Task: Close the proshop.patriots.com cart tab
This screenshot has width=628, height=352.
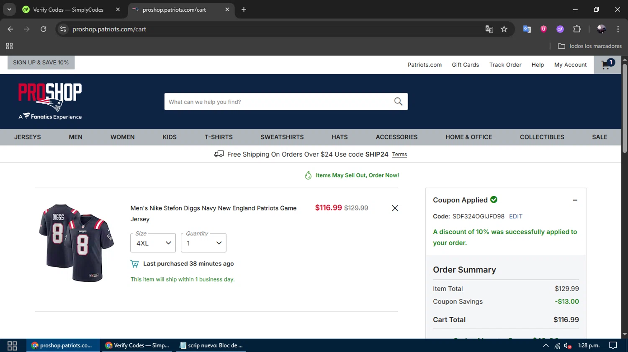Action: pos(227,10)
